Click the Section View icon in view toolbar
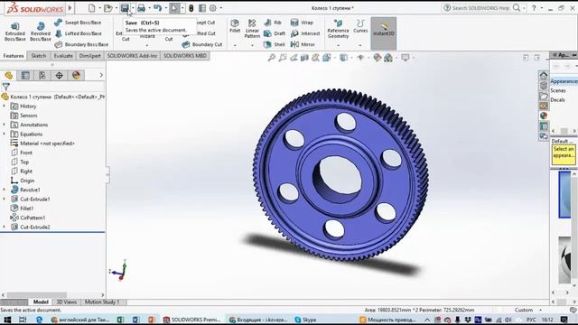This screenshot has width=578, height=325. [304, 58]
